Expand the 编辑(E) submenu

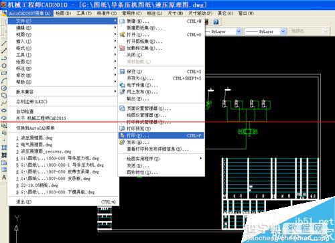click(62, 27)
